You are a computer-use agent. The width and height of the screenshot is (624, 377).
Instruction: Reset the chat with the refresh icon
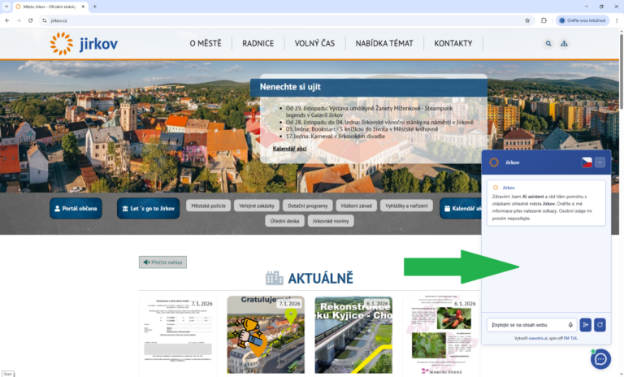coord(600,325)
